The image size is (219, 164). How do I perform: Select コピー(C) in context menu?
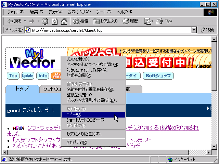click(93, 115)
